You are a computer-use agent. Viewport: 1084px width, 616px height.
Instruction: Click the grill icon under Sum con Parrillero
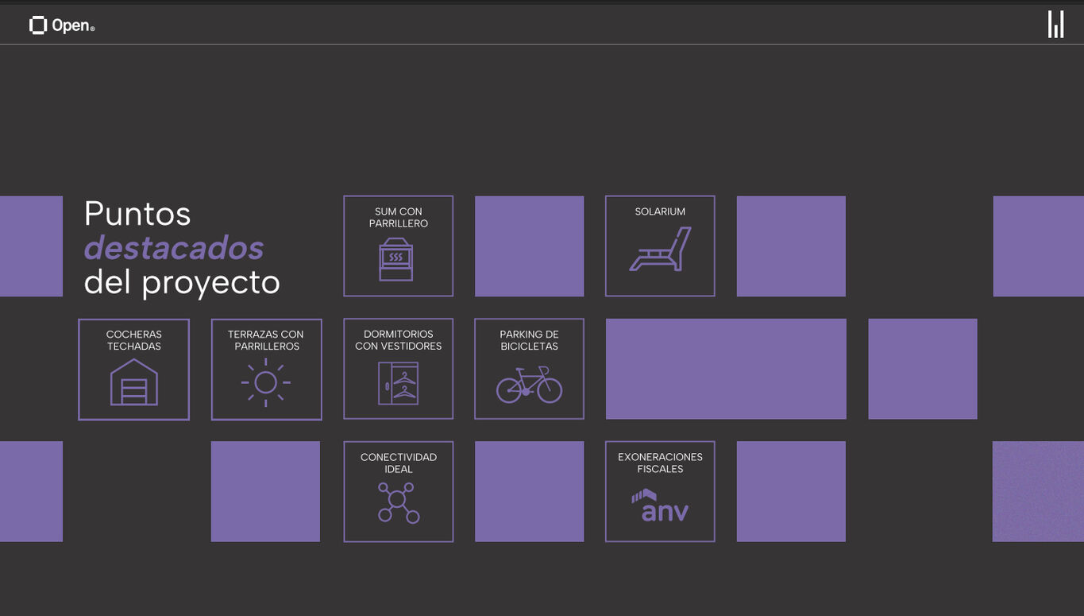pyautogui.click(x=396, y=259)
